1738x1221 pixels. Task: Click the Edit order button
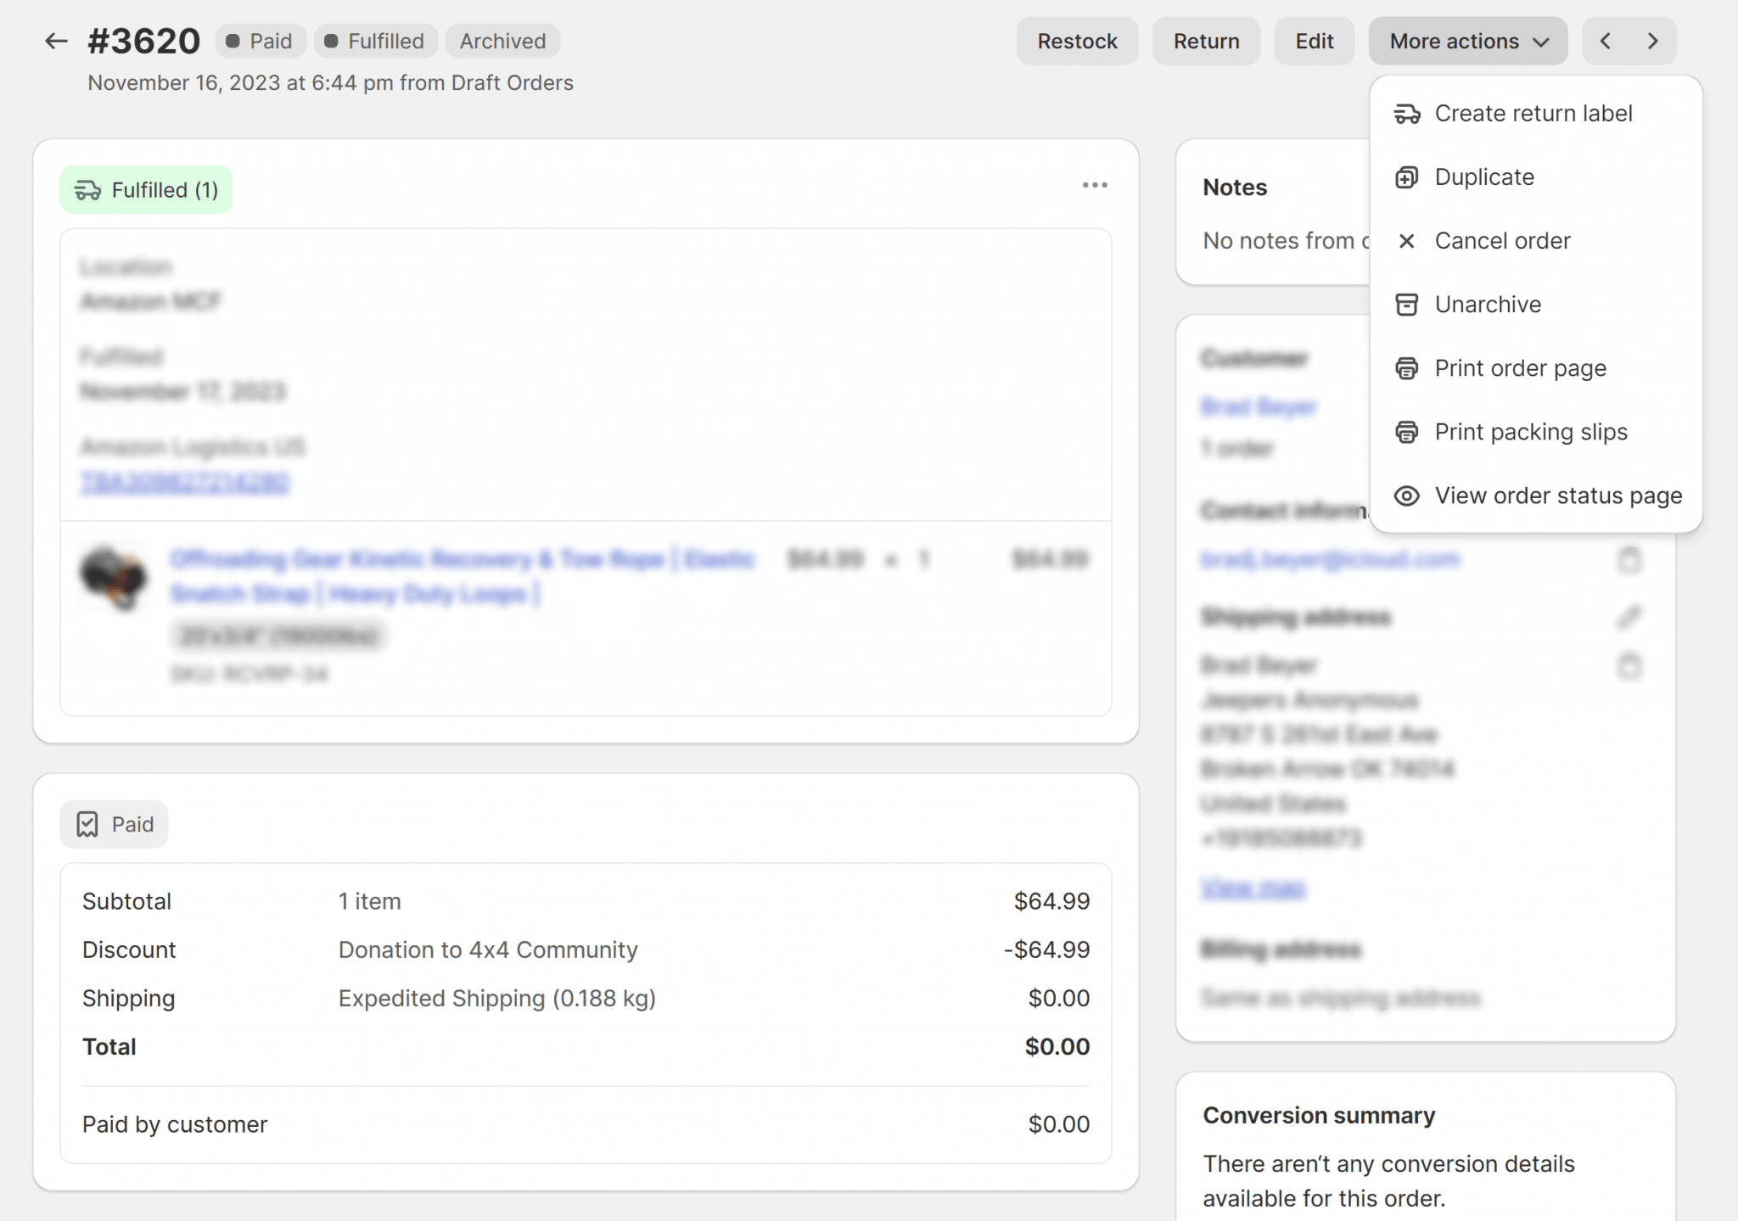pyautogui.click(x=1314, y=41)
